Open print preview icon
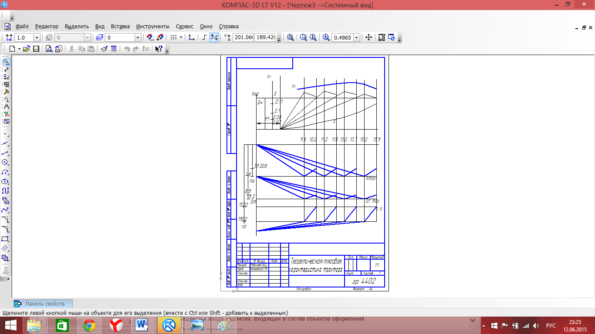 tap(49, 49)
